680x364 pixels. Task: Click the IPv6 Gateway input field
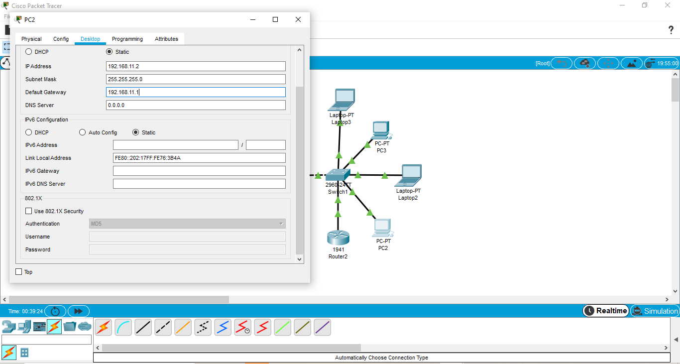click(199, 171)
